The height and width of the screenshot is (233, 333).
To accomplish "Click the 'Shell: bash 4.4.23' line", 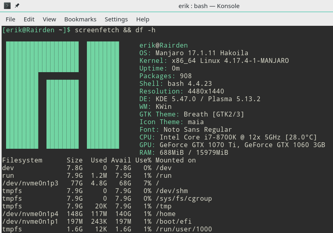I will (176, 83).
